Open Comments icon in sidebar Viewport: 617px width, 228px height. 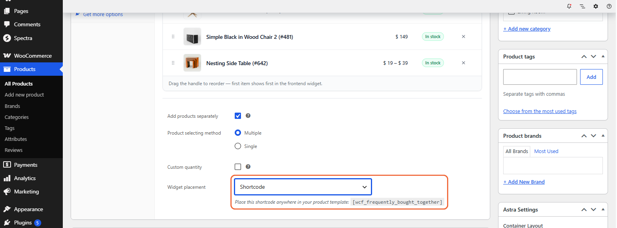[x=7, y=24]
